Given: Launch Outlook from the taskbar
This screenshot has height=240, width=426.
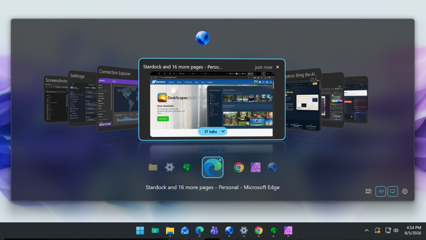Looking at the screenshot, I should (185, 231).
